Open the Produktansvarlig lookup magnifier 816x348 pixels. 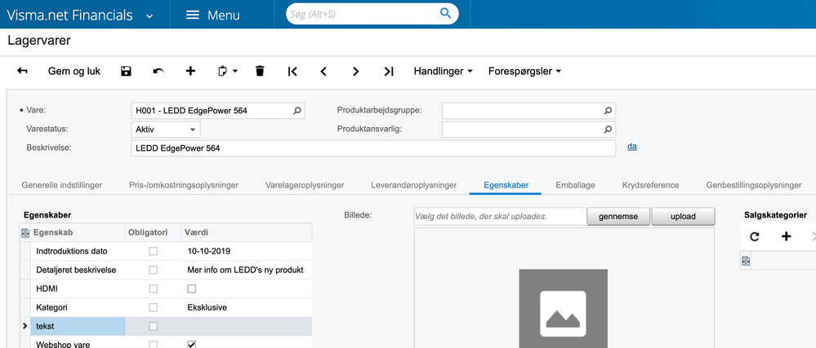[608, 130]
